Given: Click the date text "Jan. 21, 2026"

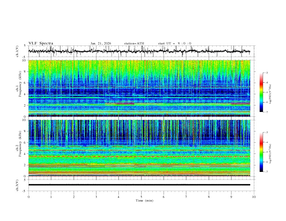Looking at the screenshot, I should (x=101, y=43).
